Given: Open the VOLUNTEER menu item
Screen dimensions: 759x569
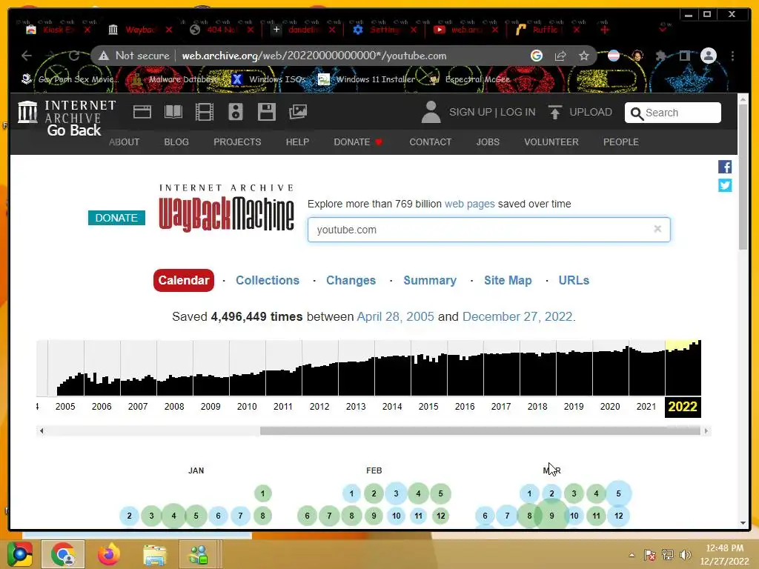Looking at the screenshot, I should click(551, 142).
